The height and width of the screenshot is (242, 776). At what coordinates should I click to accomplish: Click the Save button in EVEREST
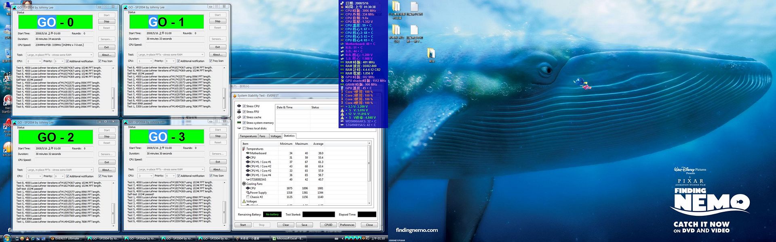[304, 225]
